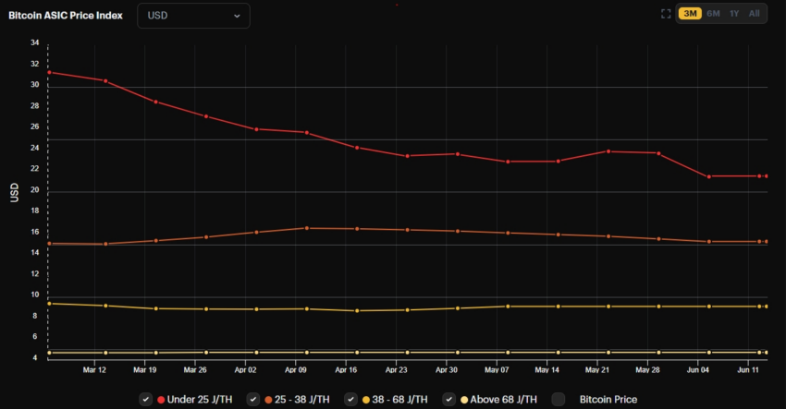Click the Jun 04 x-axis date label

click(698, 370)
